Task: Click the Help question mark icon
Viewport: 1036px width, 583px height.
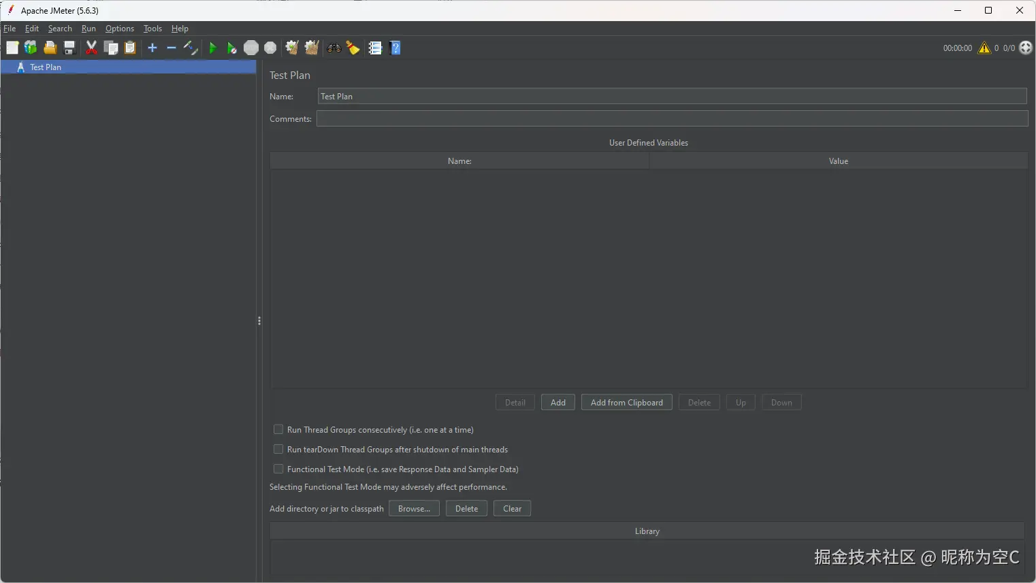Action: pos(395,48)
